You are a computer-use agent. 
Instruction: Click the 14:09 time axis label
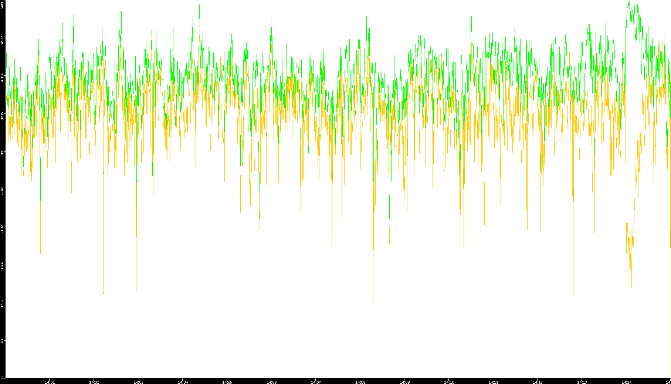404,382
